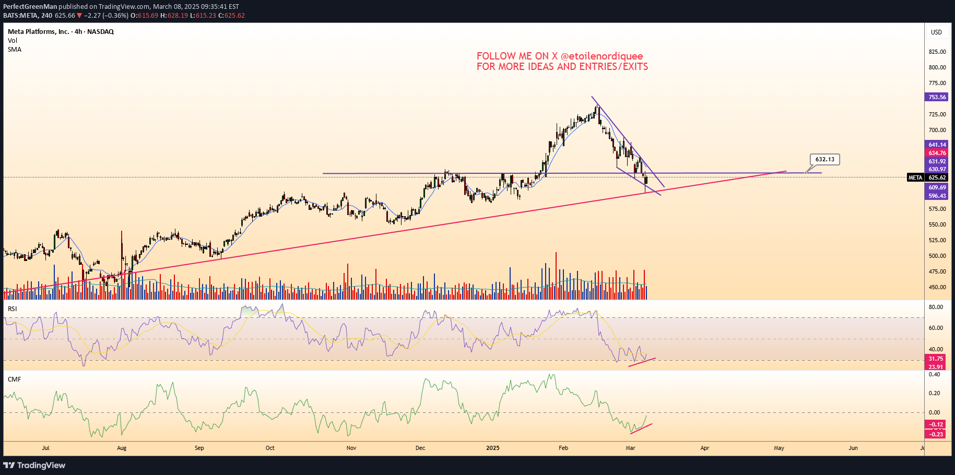Click the 31.75 RSI value tag
Image resolution: width=955 pixels, height=475 pixels.
click(936, 359)
